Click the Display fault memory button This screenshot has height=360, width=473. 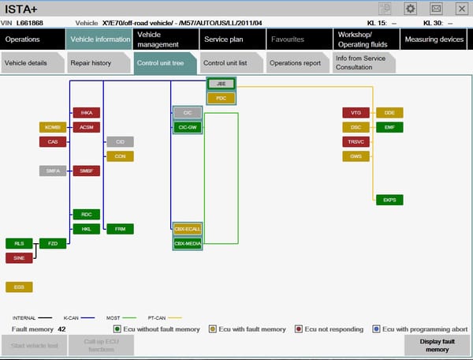pyautogui.click(x=437, y=345)
